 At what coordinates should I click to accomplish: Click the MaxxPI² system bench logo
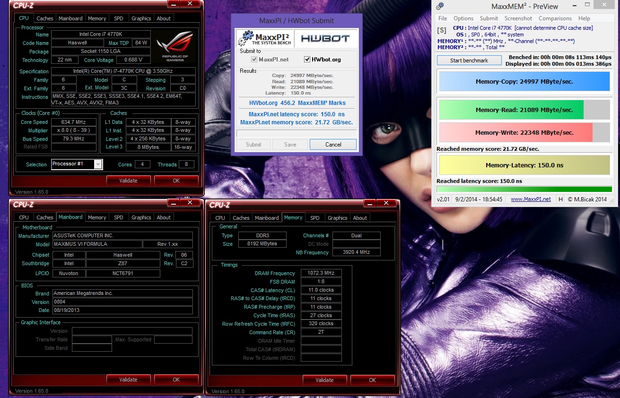pos(264,38)
